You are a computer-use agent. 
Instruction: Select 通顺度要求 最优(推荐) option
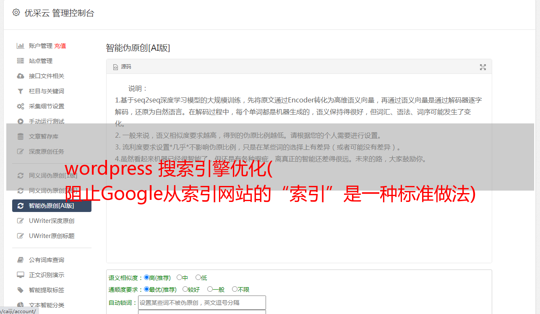tap(146, 289)
